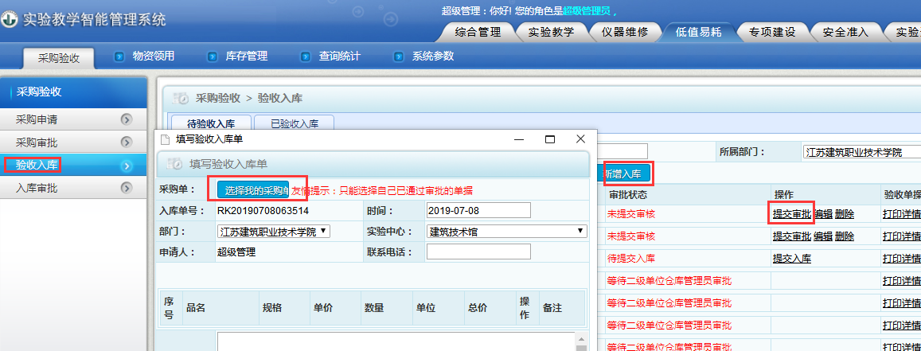Screen dimensions: 921x351
Task: Open the 所属部门 dropdown filter
Action: 861,152
